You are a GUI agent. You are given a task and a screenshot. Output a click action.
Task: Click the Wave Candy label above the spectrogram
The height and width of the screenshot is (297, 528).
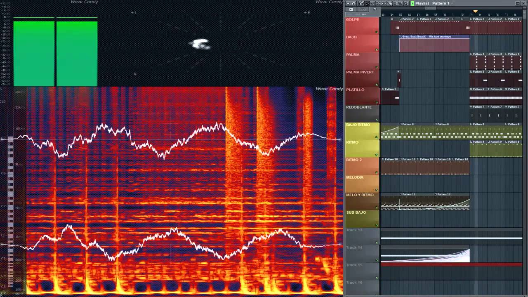[x=329, y=89]
